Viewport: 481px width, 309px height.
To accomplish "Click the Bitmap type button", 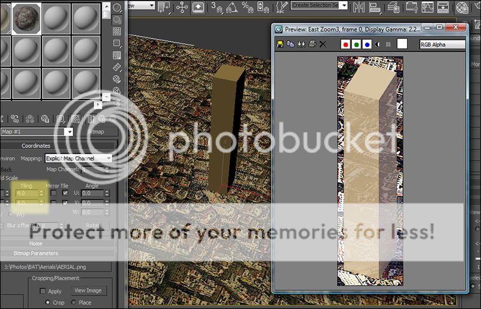I will tap(95, 131).
